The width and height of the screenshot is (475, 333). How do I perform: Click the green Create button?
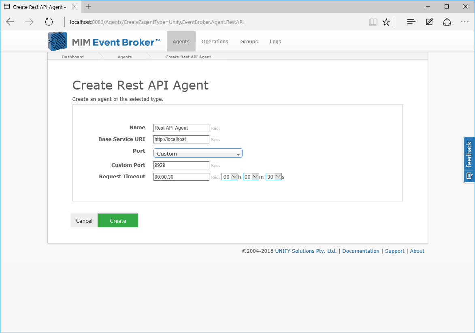(x=118, y=221)
